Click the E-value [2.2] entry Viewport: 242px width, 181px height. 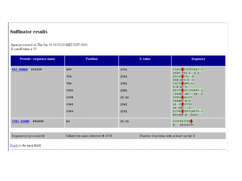click(124, 121)
